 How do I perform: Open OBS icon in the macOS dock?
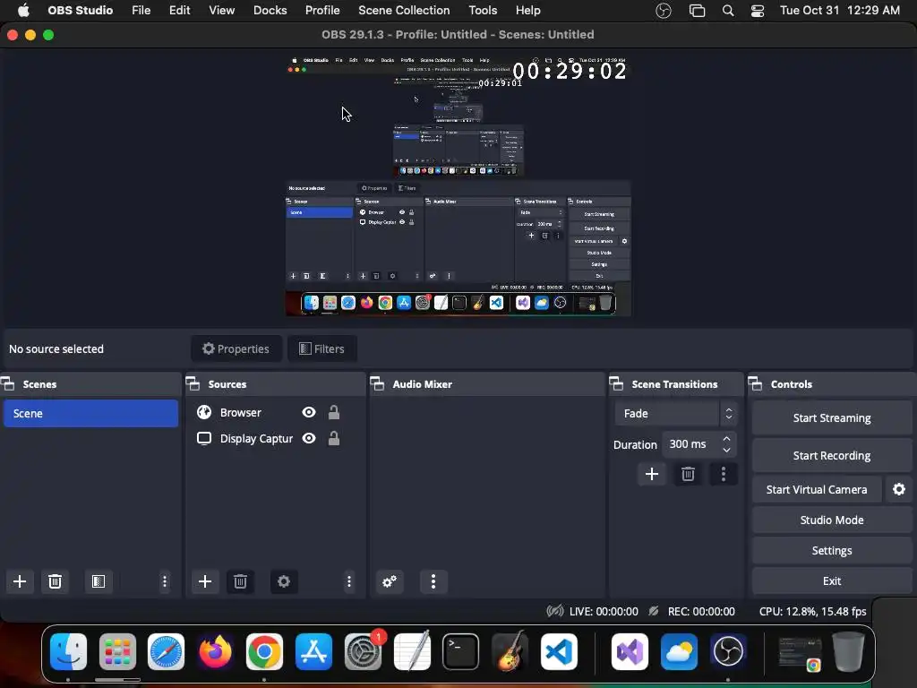pos(728,651)
